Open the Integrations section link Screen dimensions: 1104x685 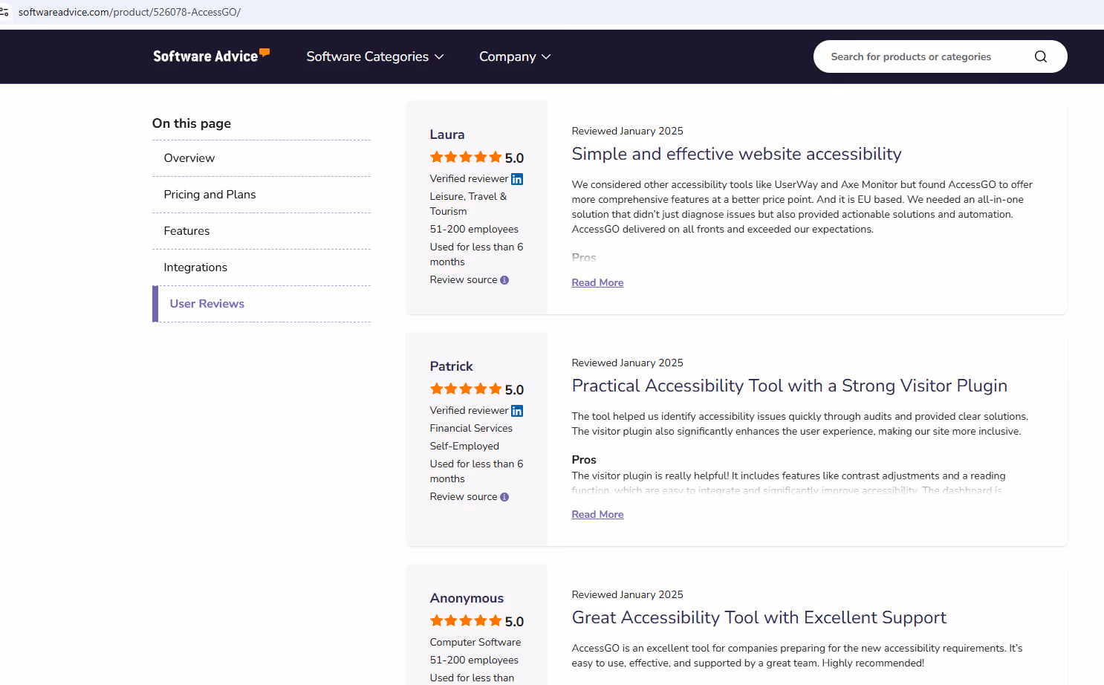[x=195, y=267]
